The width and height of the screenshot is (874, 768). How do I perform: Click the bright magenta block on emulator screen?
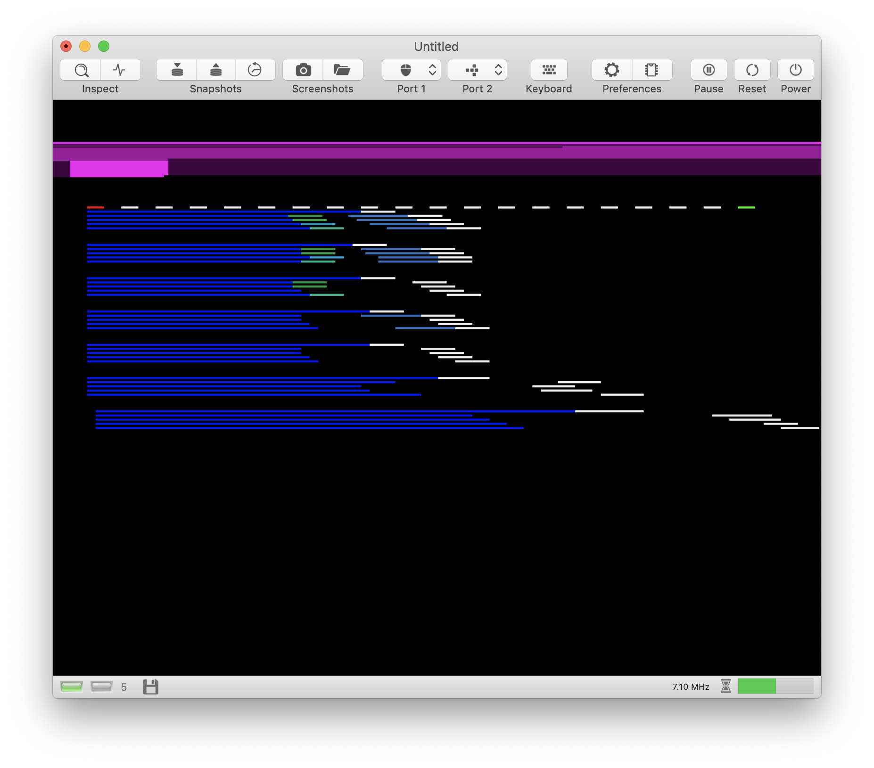point(119,168)
